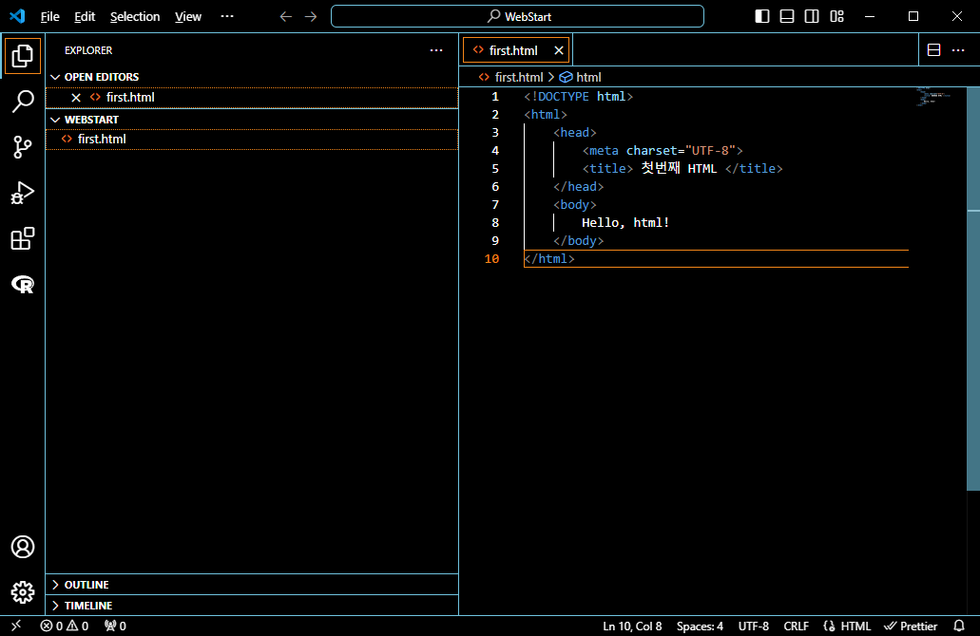Open Customize Layout options
This screenshot has width=980, height=636.
point(836,16)
